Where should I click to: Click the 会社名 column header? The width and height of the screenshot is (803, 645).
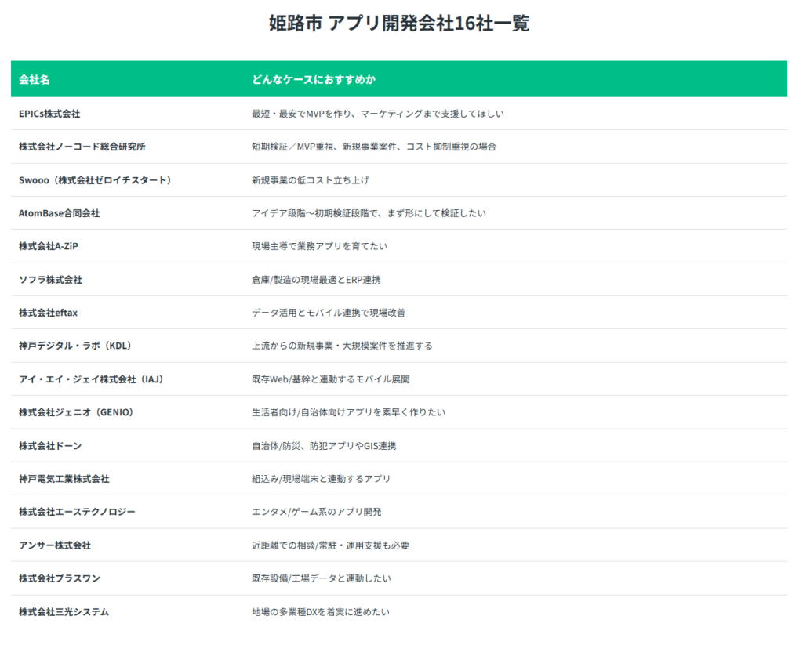click(35, 79)
